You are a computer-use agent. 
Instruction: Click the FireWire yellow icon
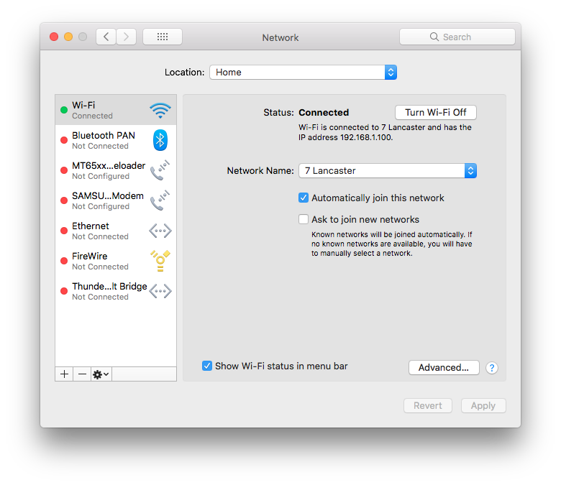160,261
